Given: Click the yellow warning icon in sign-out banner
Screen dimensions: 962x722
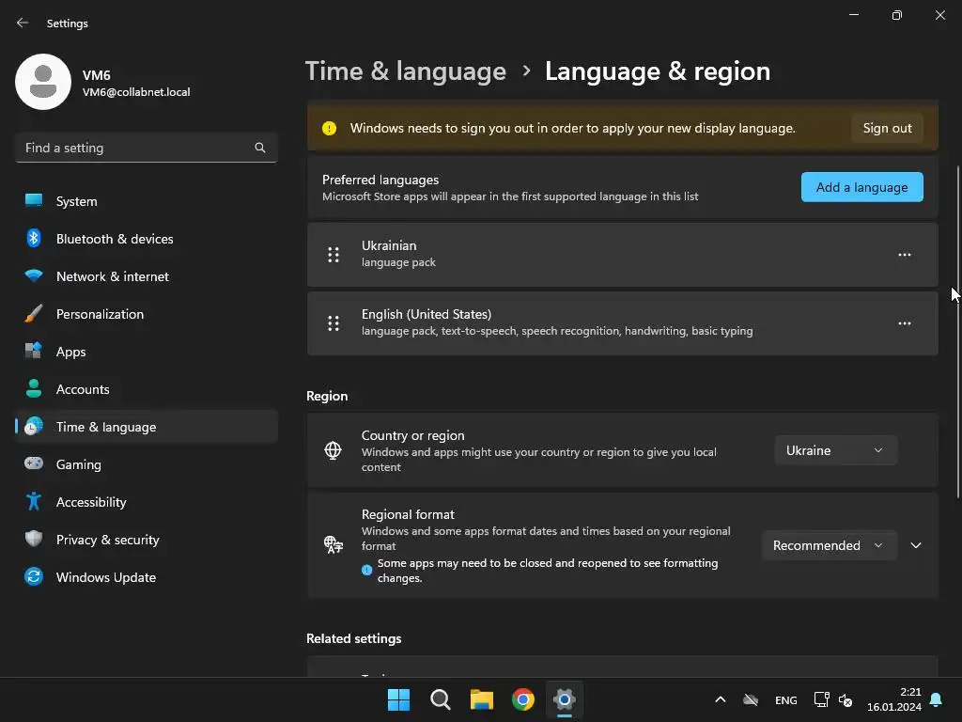Looking at the screenshot, I should point(330,128).
